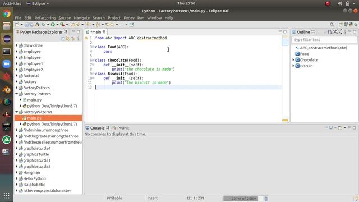Click the Pin Editor toolbar icon
Viewport: 359px width, 202px height.
(x=131, y=25)
